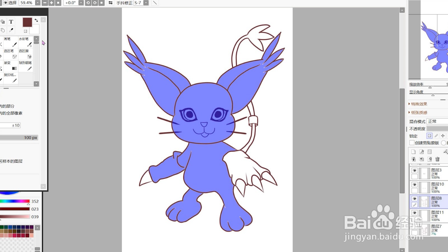Click the white background color swatch
The height and width of the screenshot is (252, 448).
tap(35, 30)
